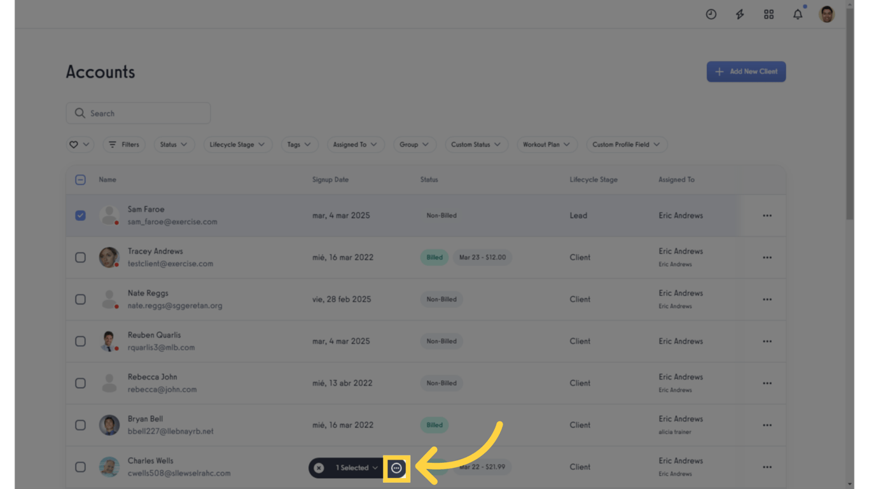
Task: Open the highlighted bulk actions ellipsis
Action: click(x=396, y=467)
